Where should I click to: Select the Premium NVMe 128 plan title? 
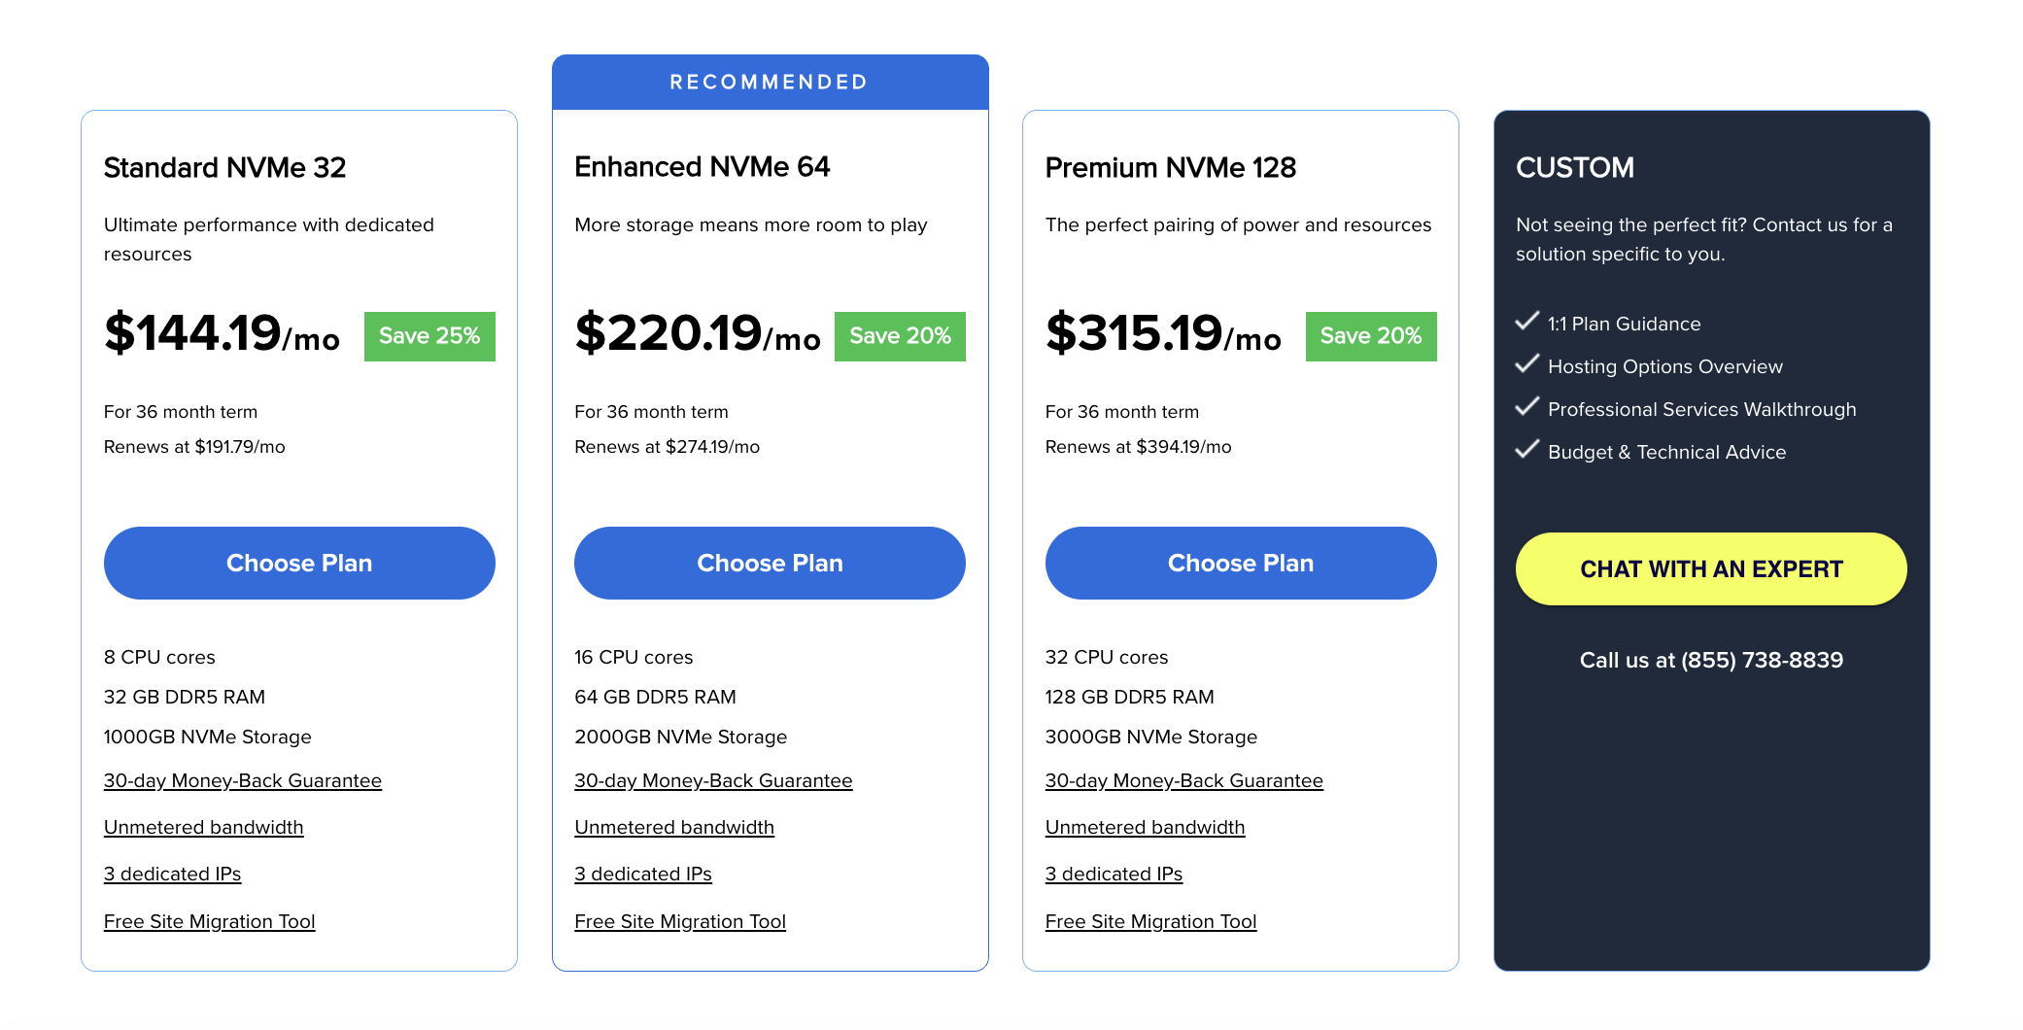pos(1170,167)
